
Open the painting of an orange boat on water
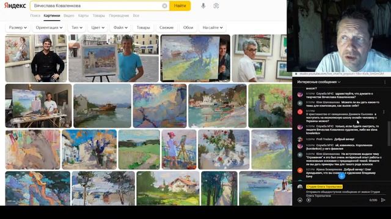click(x=102, y=106)
